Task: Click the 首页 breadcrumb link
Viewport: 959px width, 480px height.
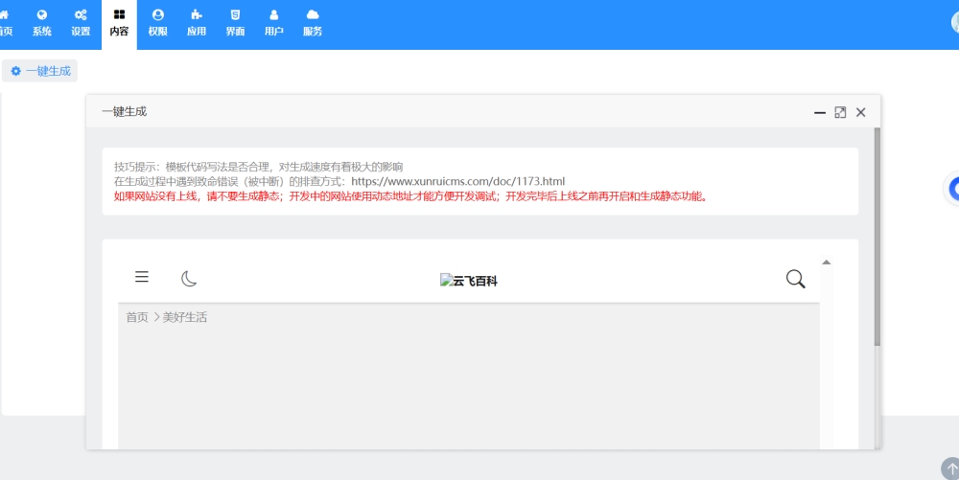Action: pyautogui.click(x=137, y=317)
